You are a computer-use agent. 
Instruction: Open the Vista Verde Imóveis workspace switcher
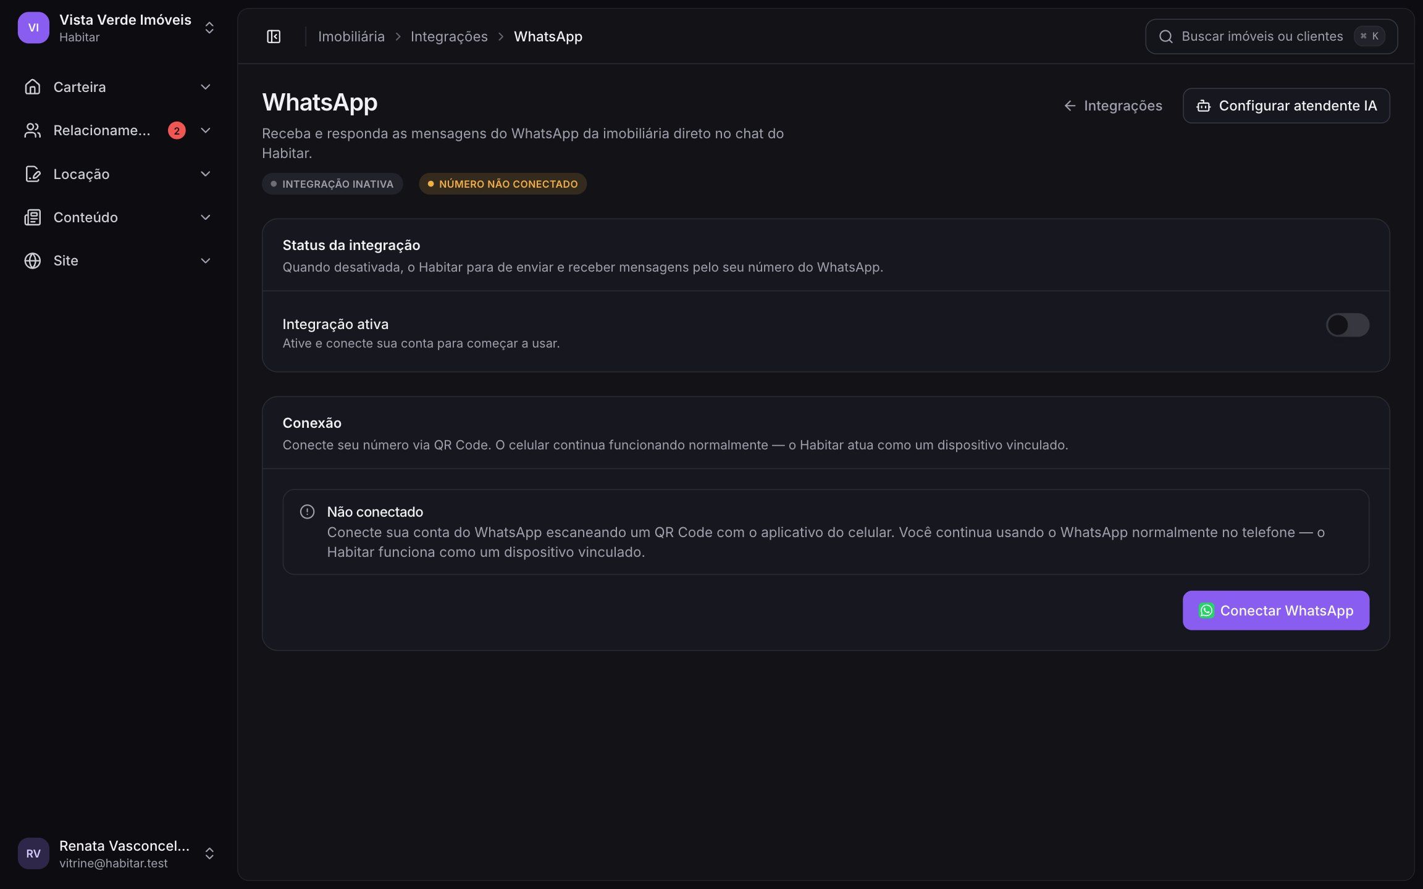(x=117, y=28)
